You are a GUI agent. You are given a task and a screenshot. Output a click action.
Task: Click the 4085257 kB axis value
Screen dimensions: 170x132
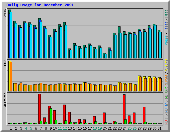coord(5,100)
